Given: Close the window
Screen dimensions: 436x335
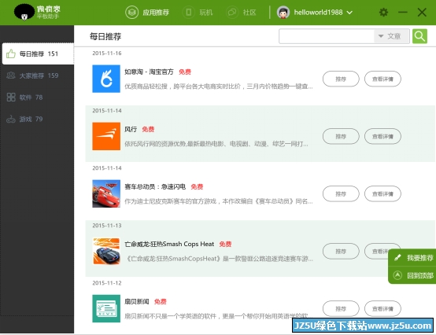Looking at the screenshot, I should [x=422, y=13].
